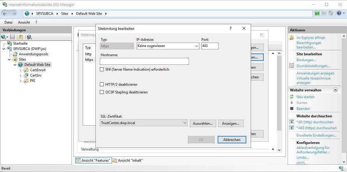Screen dimensions: 347x172
Task: Click the Anzeigen... certificate button
Action: point(231,124)
